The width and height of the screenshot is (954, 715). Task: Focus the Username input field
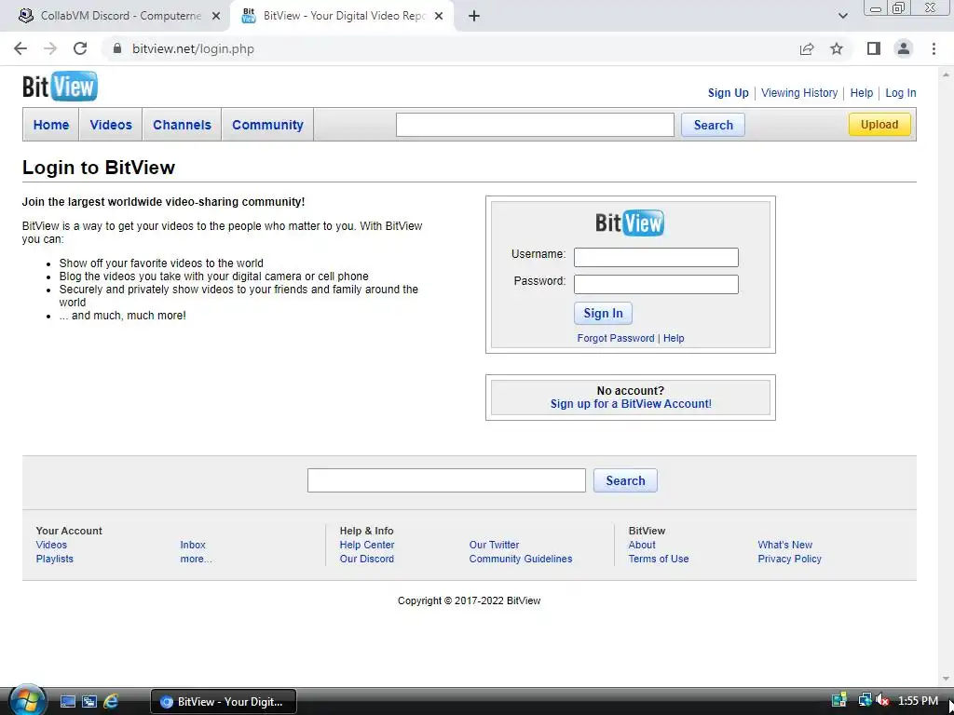656,257
